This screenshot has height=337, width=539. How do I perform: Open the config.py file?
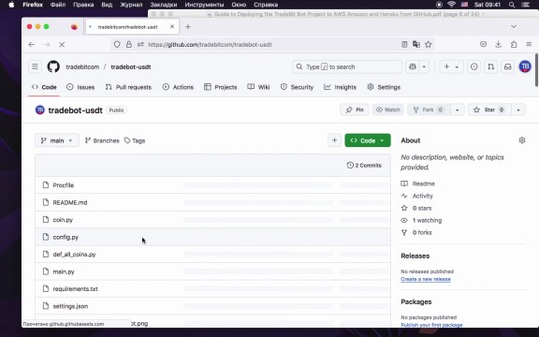66,237
